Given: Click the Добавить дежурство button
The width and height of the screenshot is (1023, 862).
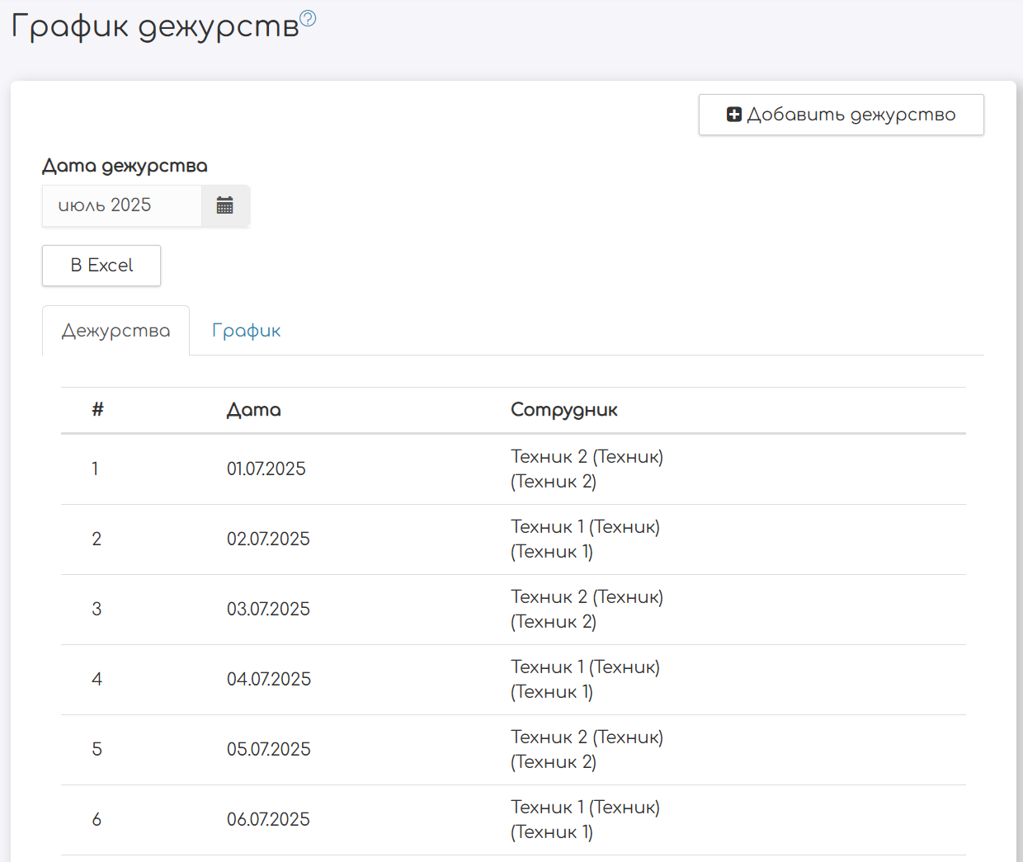Looking at the screenshot, I should (841, 115).
